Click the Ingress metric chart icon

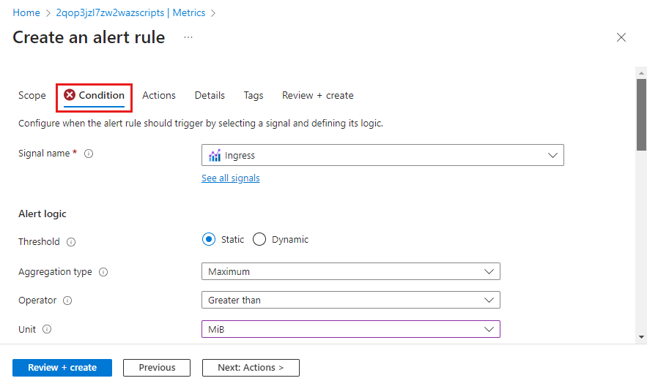point(215,156)
